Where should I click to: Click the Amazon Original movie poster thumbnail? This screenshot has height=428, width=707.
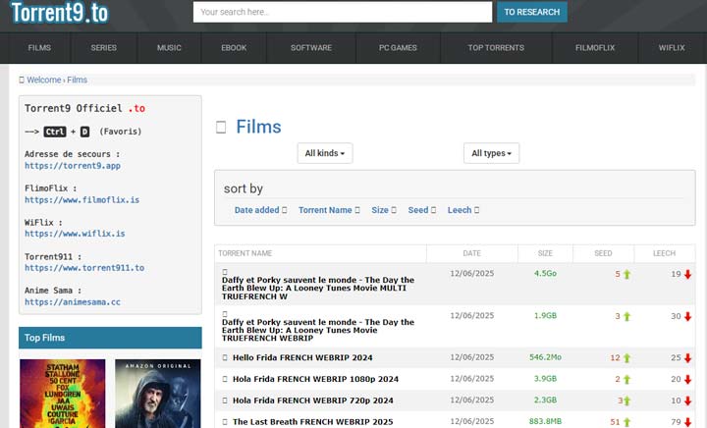pyautogui.click(x=158, y=394)
